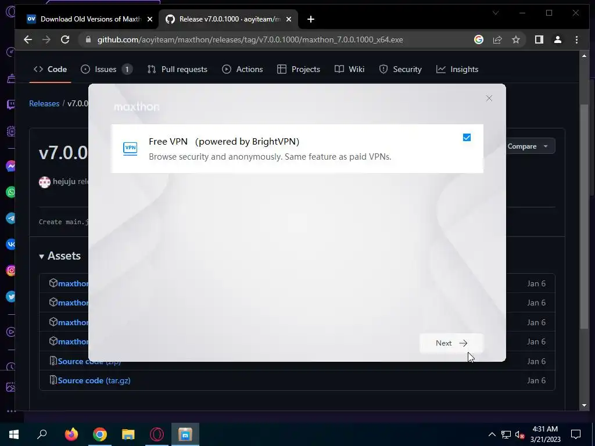Close the Download Old Versions tab

pos(150,19)
